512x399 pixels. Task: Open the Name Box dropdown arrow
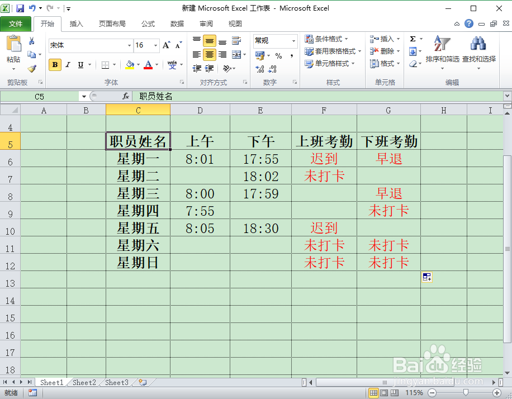point(84,96)
